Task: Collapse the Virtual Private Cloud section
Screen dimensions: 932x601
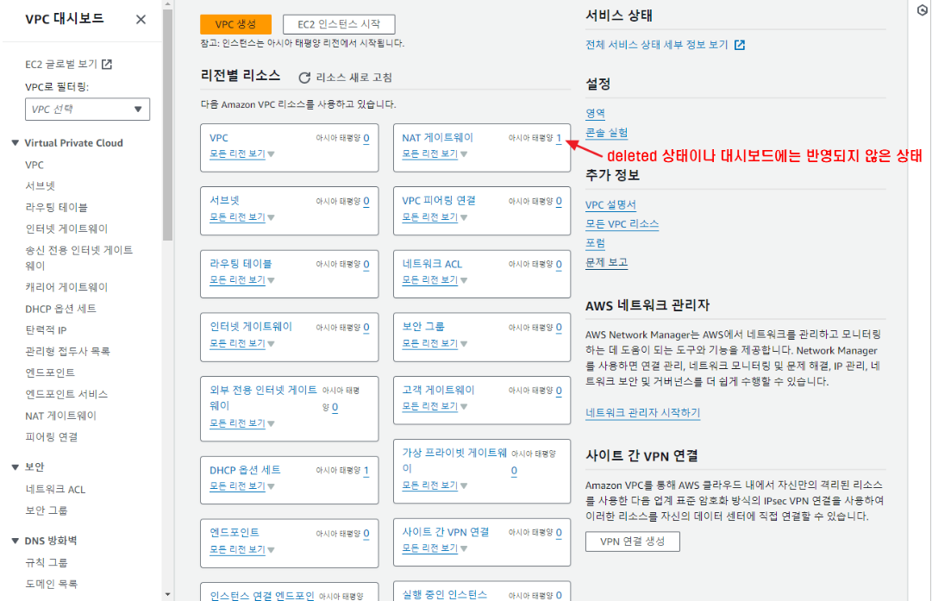Action: point(16,142)
